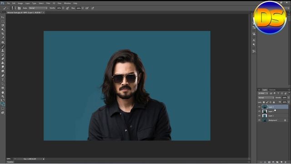Close the open document tab
291x164 pixels.
[x=43, y=13]
